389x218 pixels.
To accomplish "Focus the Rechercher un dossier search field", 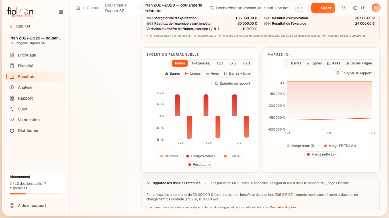I will point(257,8).
